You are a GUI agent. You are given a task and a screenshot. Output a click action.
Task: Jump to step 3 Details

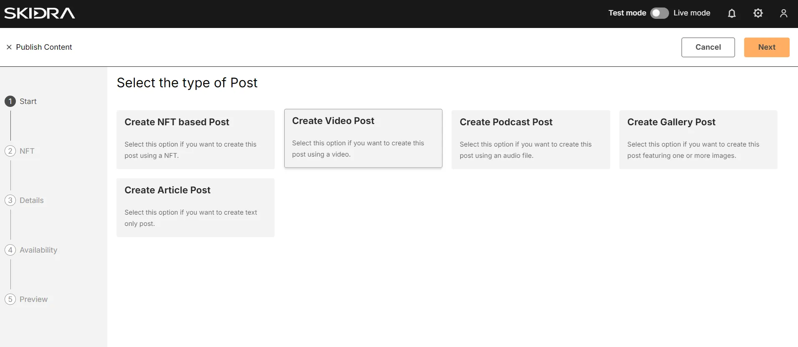(x=24, y=200)
